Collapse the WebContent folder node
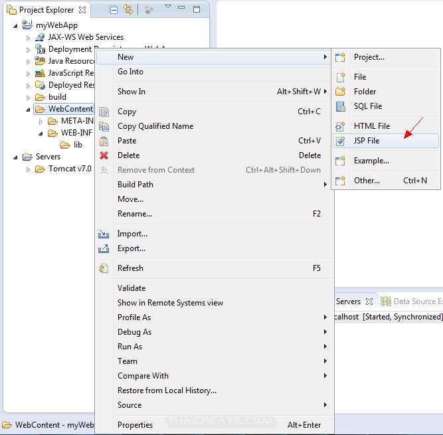 28,110
